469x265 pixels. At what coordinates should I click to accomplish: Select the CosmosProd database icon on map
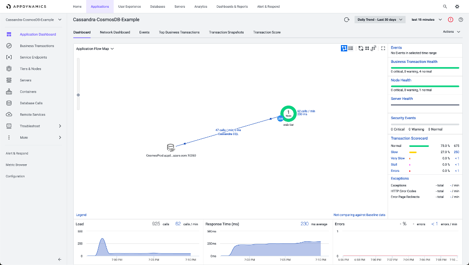(170, 147)
